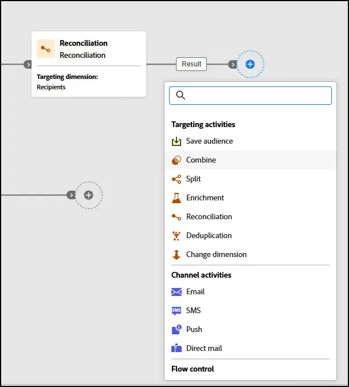Add an Enrichment activity
This screenshot has width=349, height=387.
click(250, 198)
